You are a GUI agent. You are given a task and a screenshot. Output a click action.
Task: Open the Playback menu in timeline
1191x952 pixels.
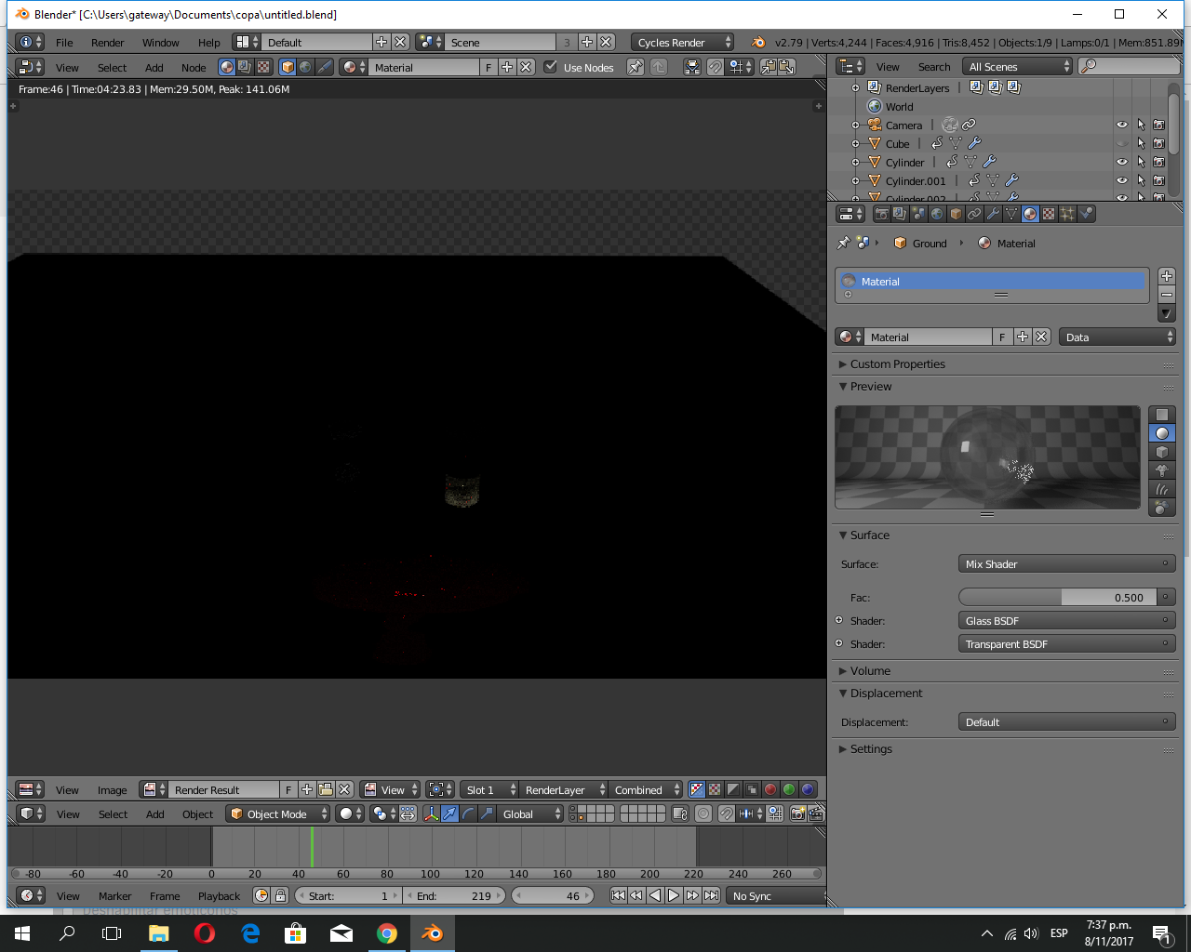(219, 896)
